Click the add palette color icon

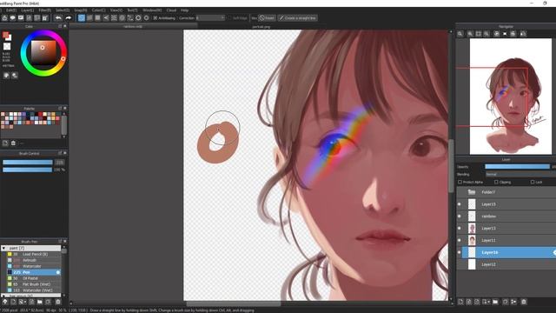coord(5,143)
